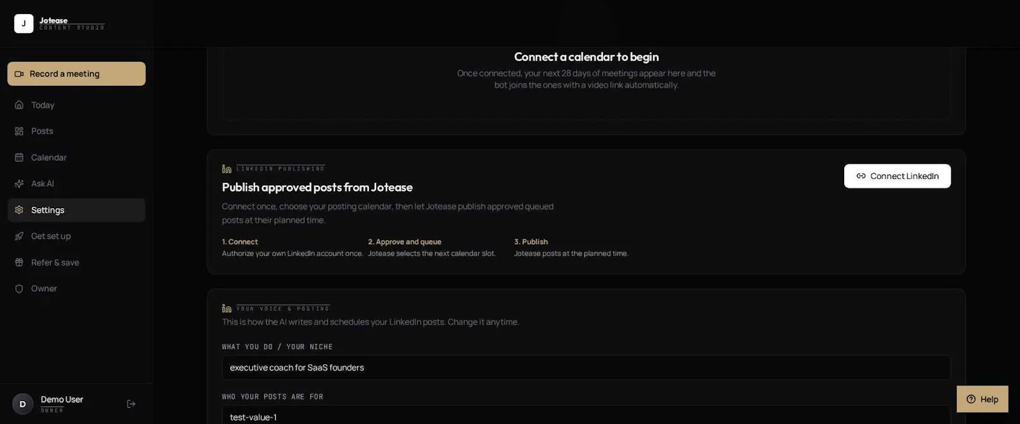Click the 3. Publish step text
The image size is (1020, 424).
(x=531, y=242)
